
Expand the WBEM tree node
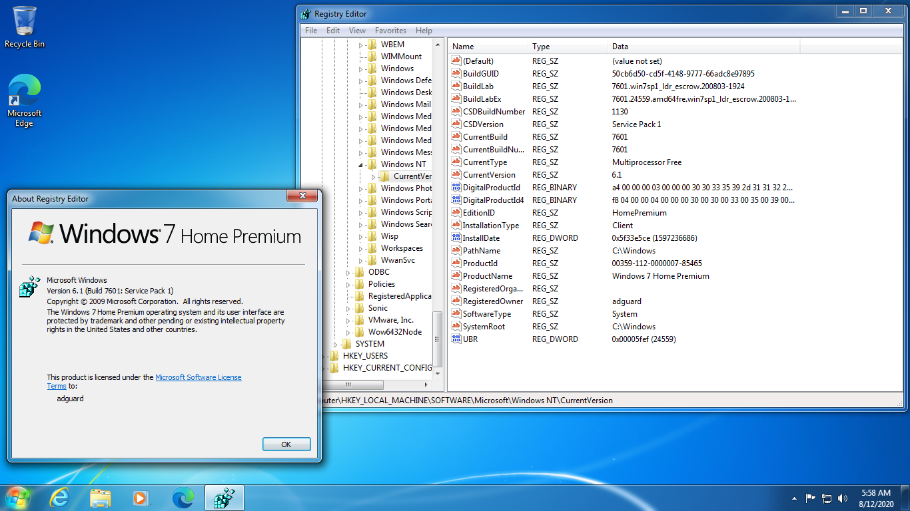coord(361,45)
